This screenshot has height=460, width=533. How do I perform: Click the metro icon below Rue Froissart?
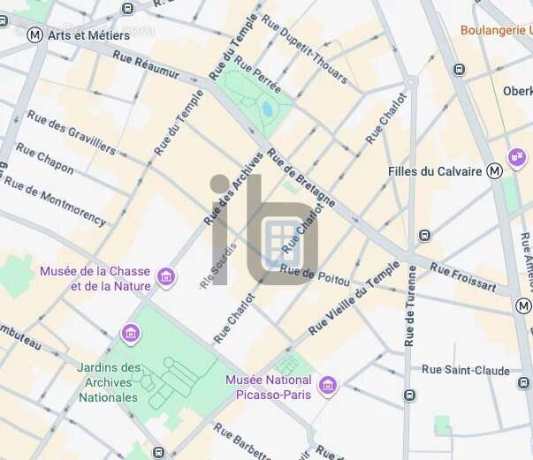pos(523,306)
